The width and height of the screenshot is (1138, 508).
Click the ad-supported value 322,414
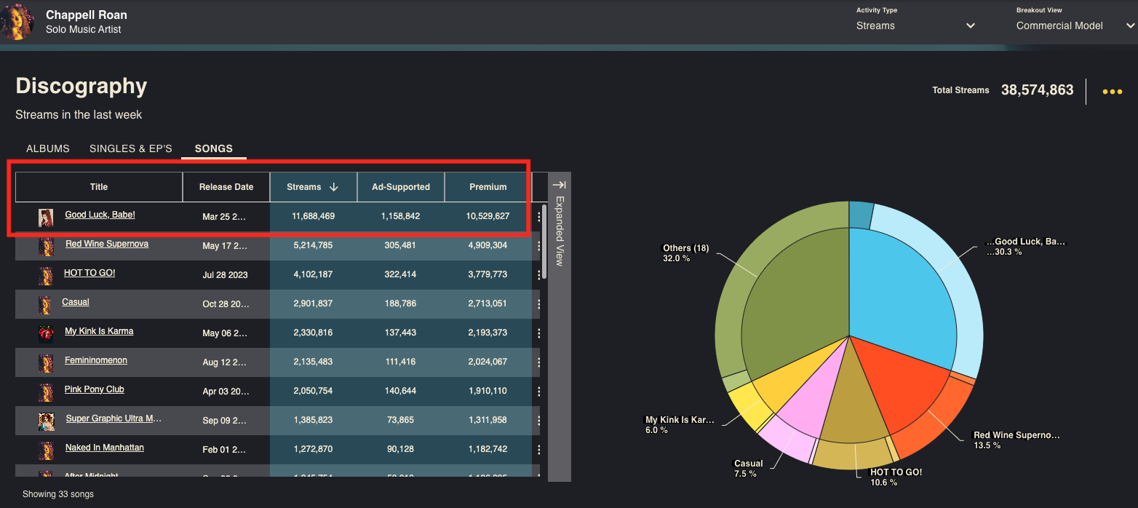coord(401,274)
